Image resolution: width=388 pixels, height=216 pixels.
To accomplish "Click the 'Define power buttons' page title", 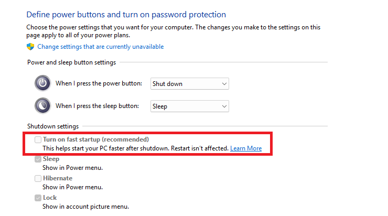I will point(126,15).
